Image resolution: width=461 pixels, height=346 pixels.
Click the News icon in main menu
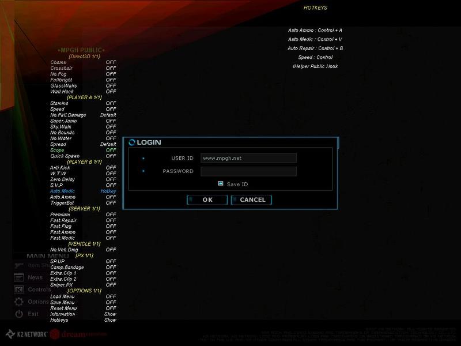[19, 277]
